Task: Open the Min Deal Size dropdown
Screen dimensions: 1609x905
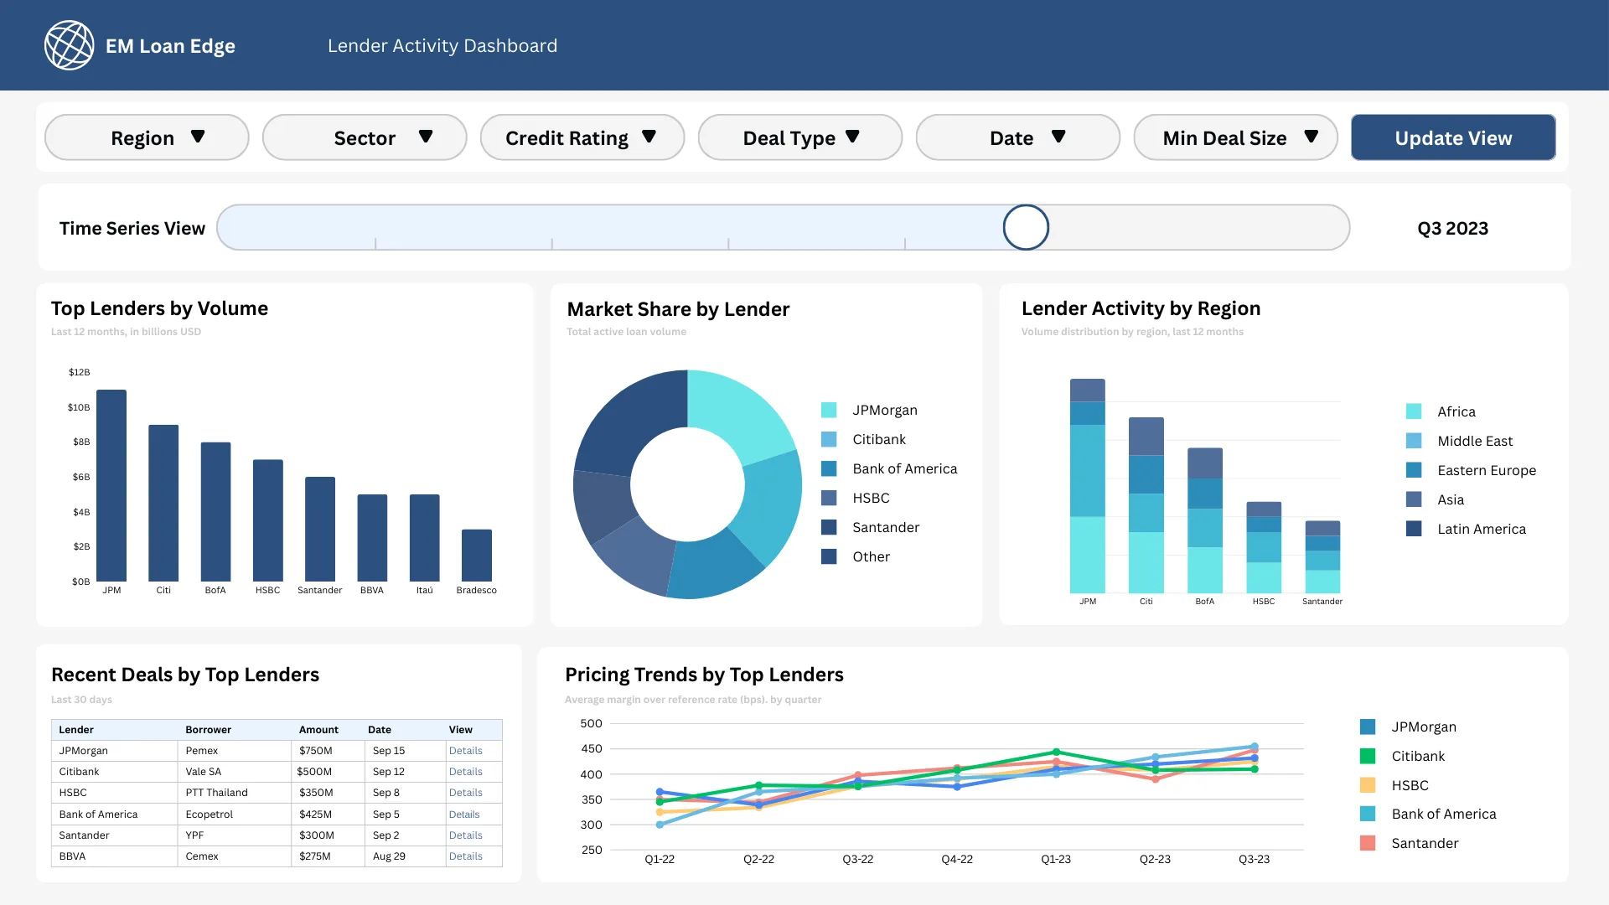Action: pyautogui.click(x=1236, y=137)
